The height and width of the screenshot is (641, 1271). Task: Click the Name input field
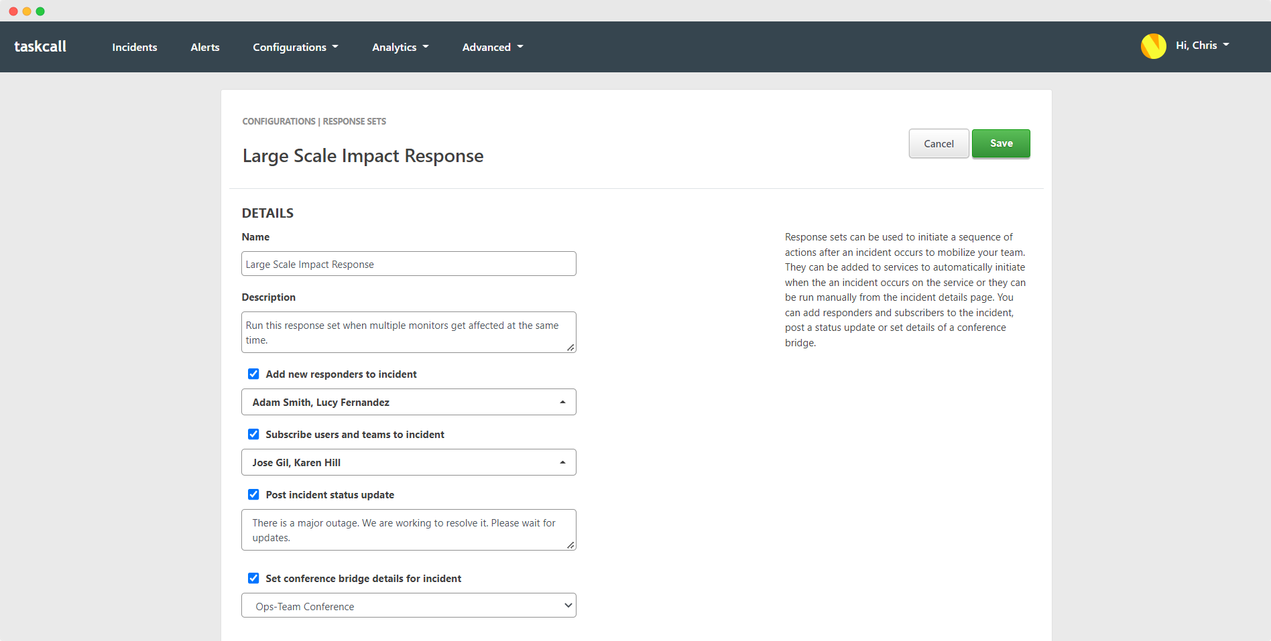(x=409, y=264)
